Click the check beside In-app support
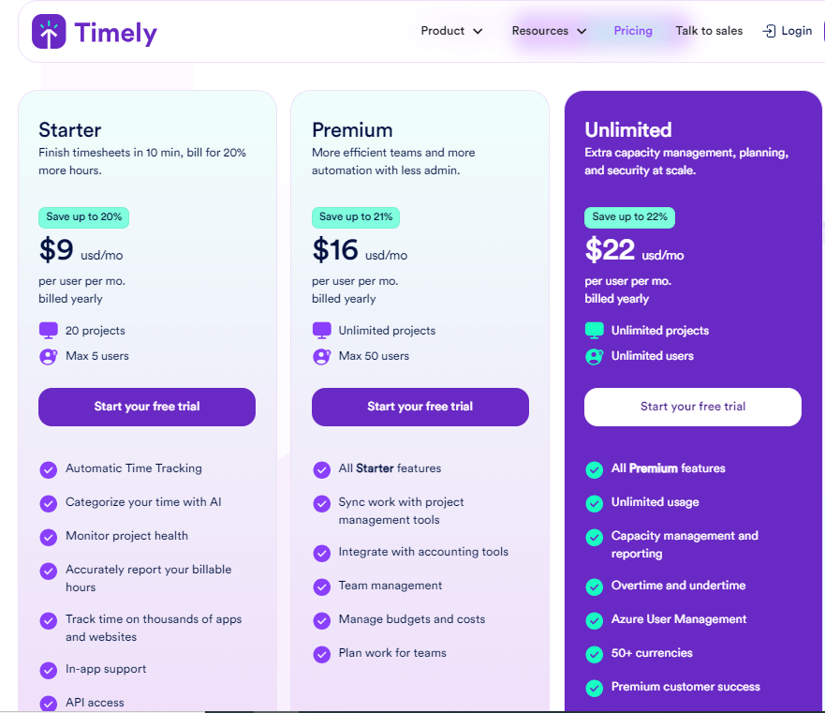 pos(48,669)
